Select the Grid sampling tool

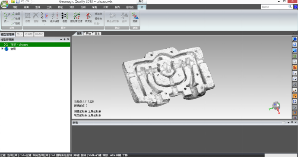pyautogui.click(x=16, y=19)
